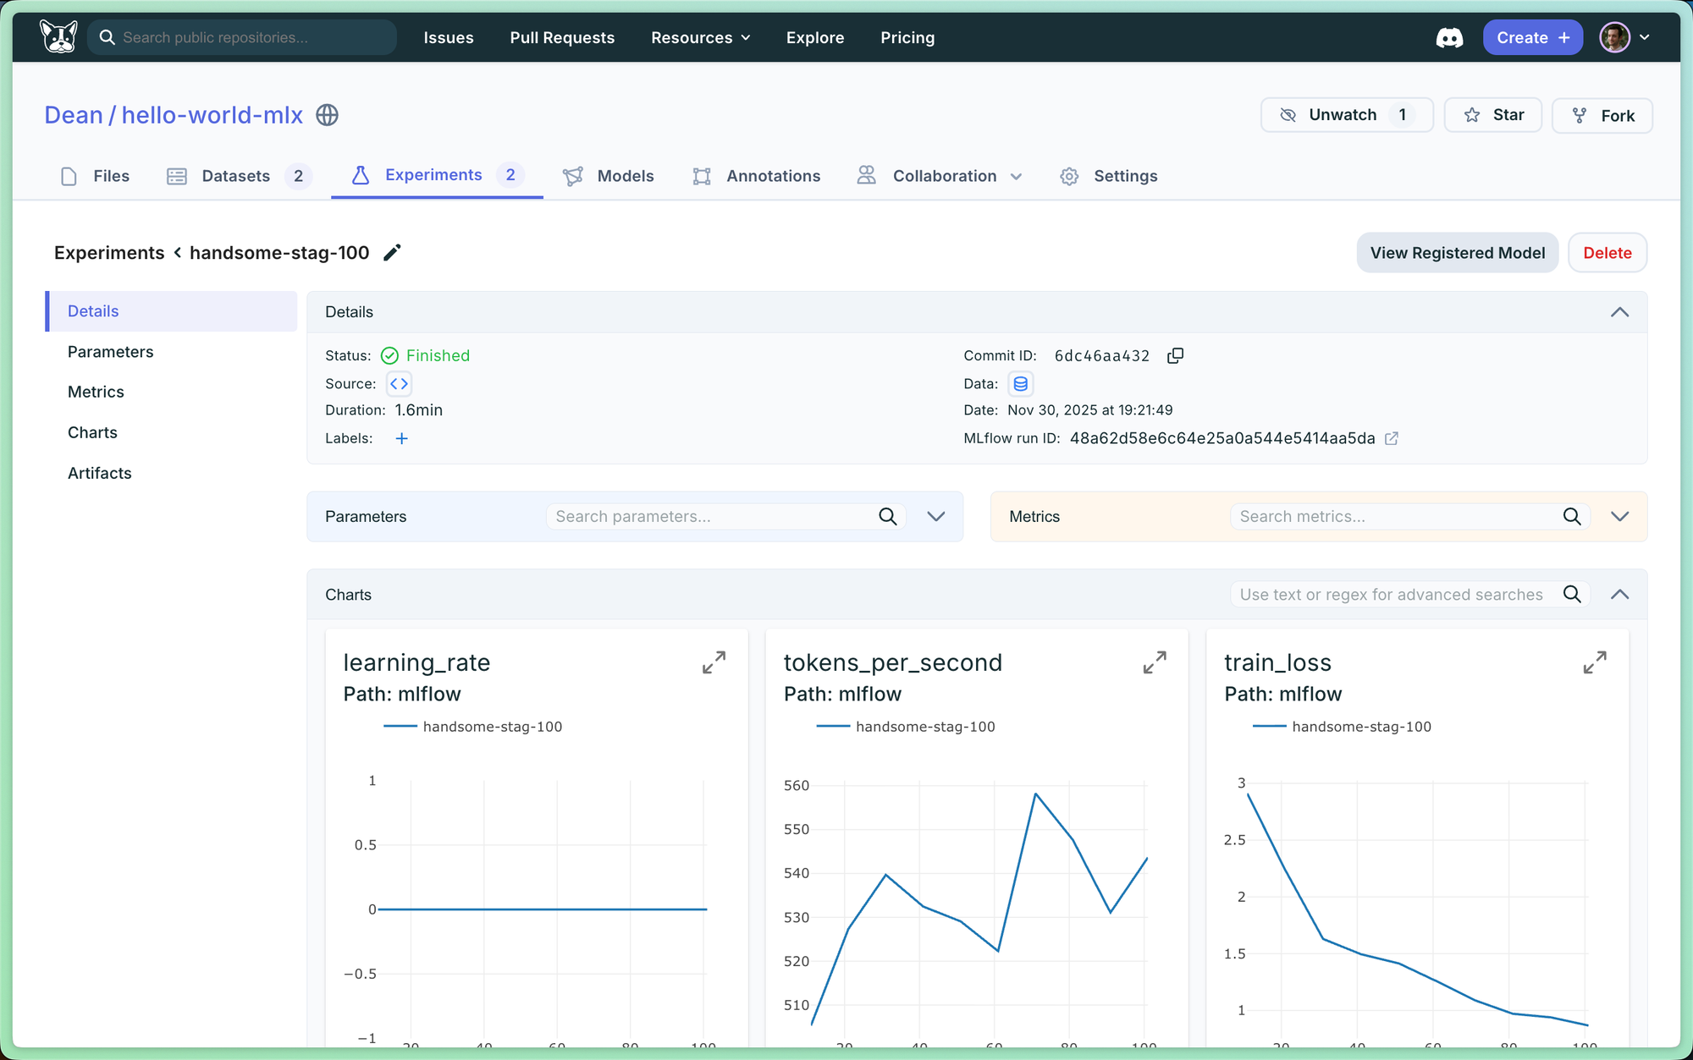Select Artifacts in the left sidebar
The image size is (1693, 1060).
[100, 473]
